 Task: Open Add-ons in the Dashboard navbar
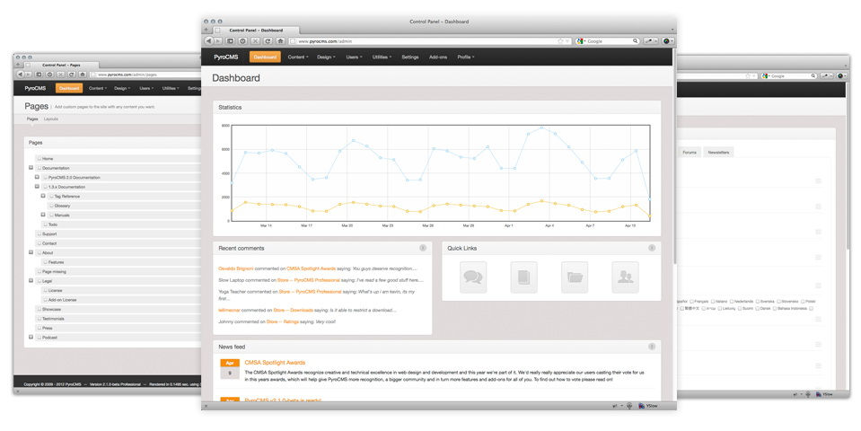(x=438, y=57)
